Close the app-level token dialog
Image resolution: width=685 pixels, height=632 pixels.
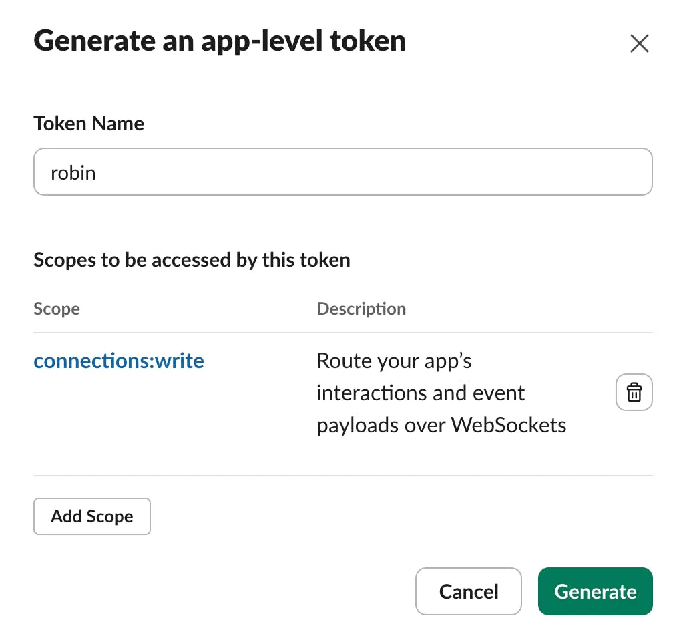click(639, 43)
